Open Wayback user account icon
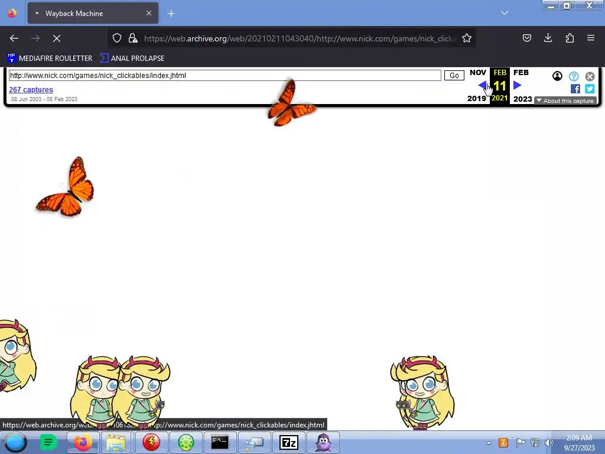The image size is (605, 454). (x=557, y=76)
